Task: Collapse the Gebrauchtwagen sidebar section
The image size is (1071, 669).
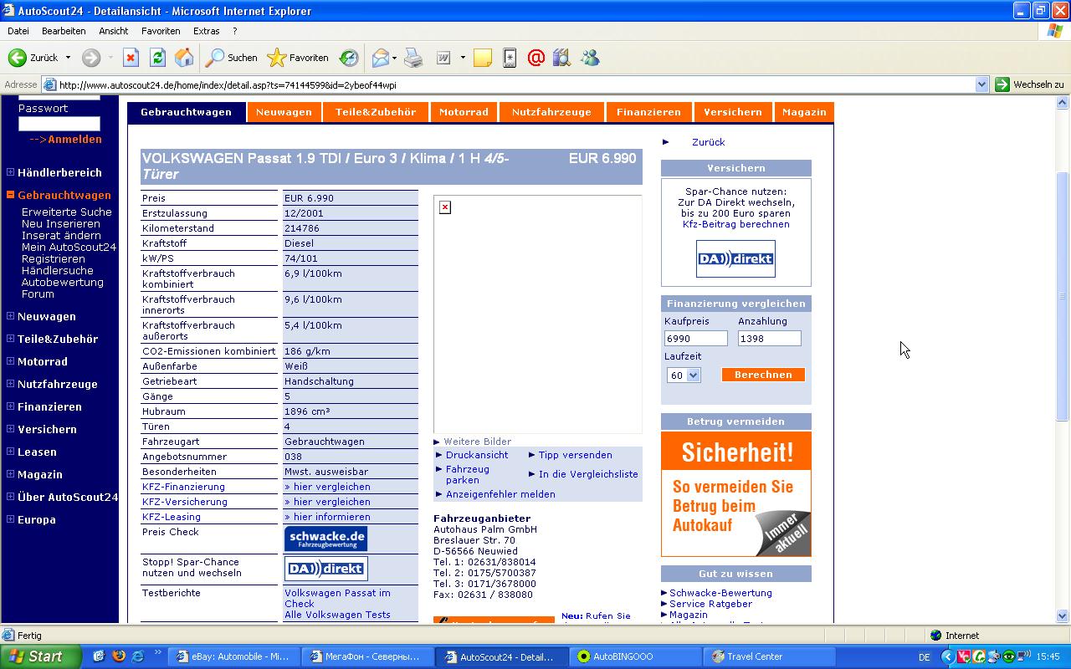Action: click(10, 195)
